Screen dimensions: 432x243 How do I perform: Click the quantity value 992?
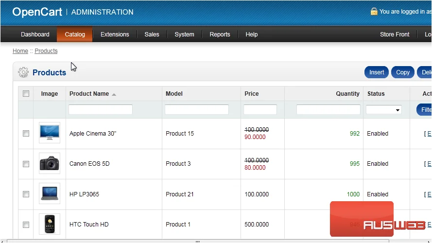pyautogui.click(x=355, y=134)
